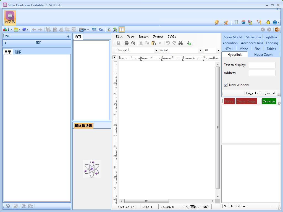Toggle pin on the VMC panel
Screen dimensions: 283x212
pos(69,36)
